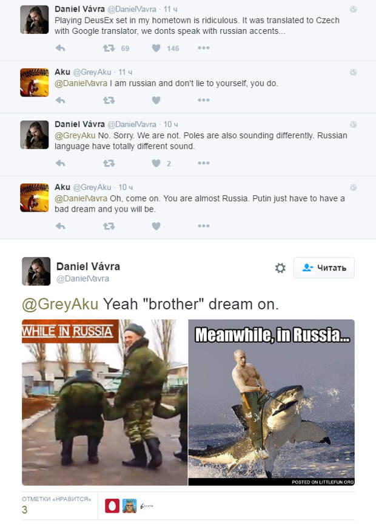
Task: Open more options on the DeusEx tweet
Action: click(x=204, y=48)
